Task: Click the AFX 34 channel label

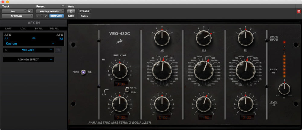Action: tap(60, 36)
